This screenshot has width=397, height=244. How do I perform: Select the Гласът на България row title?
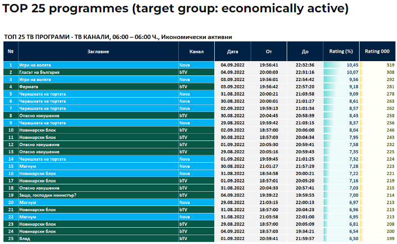39,72
